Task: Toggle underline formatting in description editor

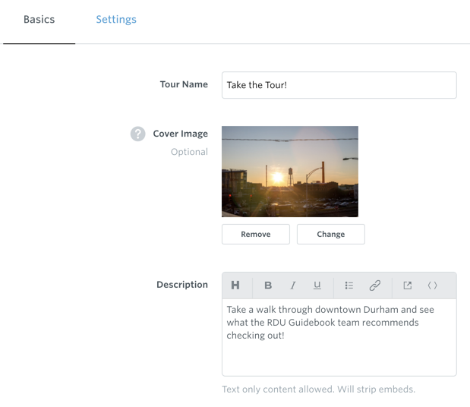Action: coord(317,286)
